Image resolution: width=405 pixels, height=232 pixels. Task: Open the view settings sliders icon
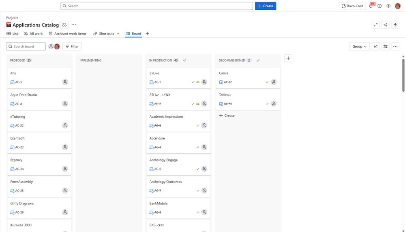point(386,47)
